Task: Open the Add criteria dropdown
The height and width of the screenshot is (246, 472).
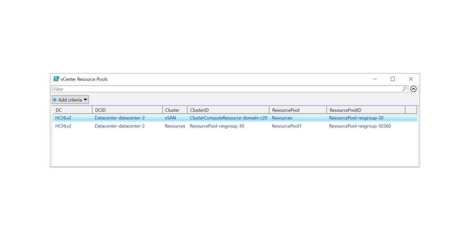Action: [x=70, y=100]
